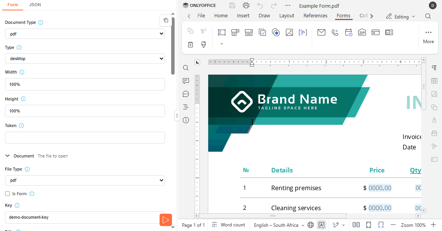Insert an Email Address field
Image resolution: width=442 pixels, height=231 pixels.
tap(321, 32)
